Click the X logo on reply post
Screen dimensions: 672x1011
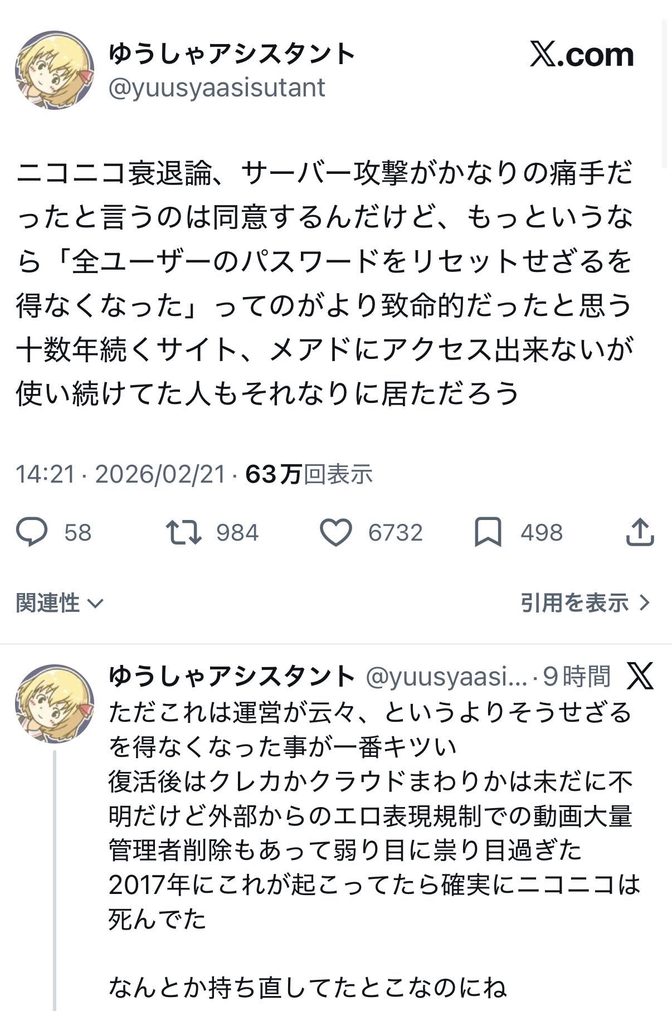coord(640,676)
